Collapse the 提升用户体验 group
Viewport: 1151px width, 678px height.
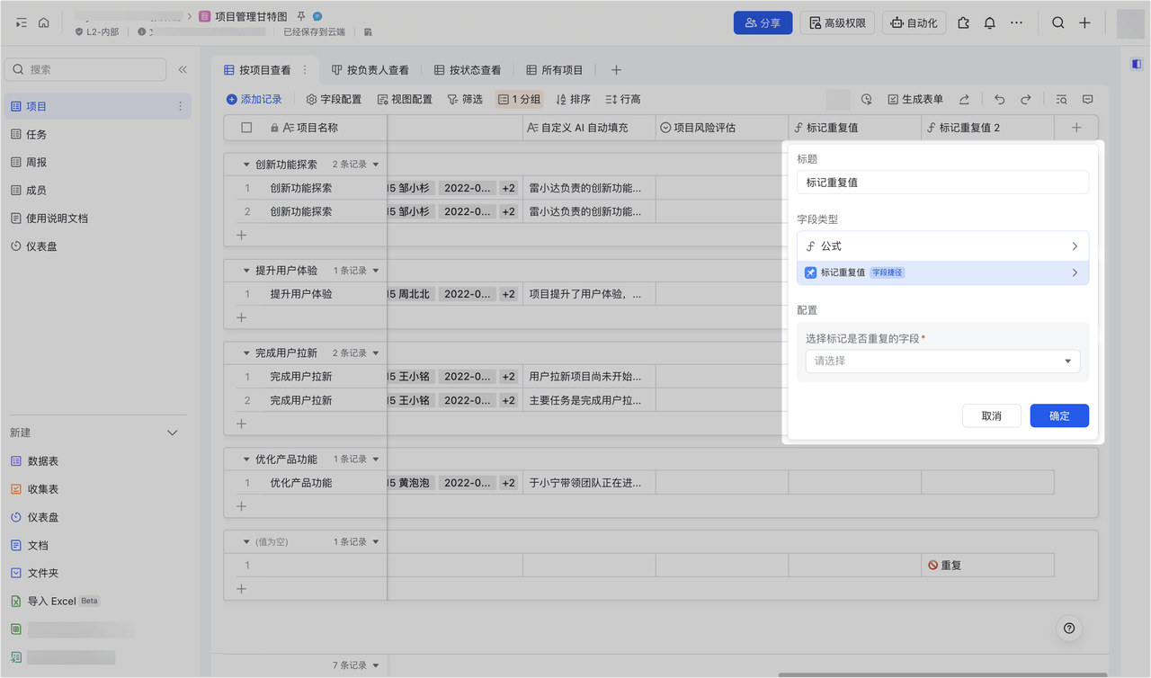tap(246, 271)
